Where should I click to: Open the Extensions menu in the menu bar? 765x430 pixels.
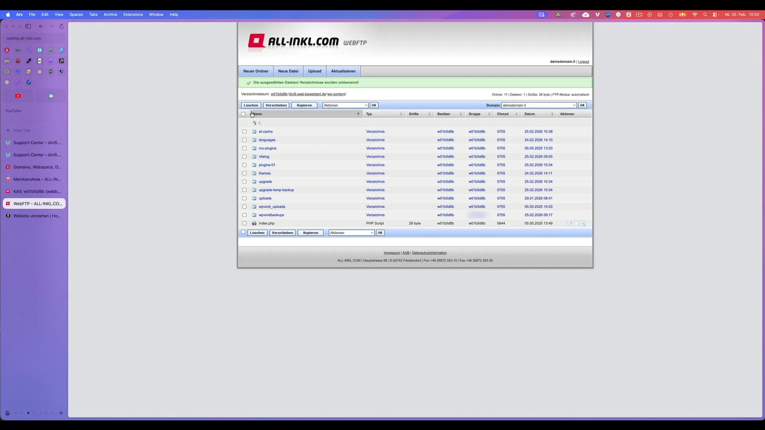coord(133,14)
